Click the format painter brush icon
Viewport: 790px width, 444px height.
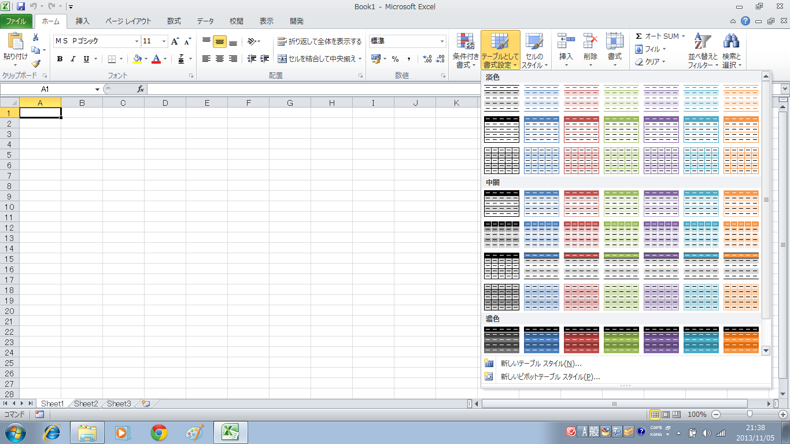pos(36,64)
